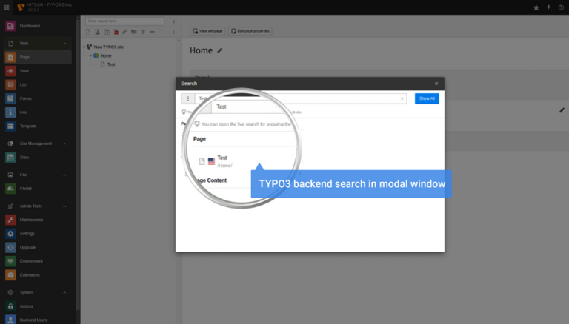The height and width of the screenshot is (324, 569).
Task: Click Show All in Search modal
Action: (x=427, y=98)
